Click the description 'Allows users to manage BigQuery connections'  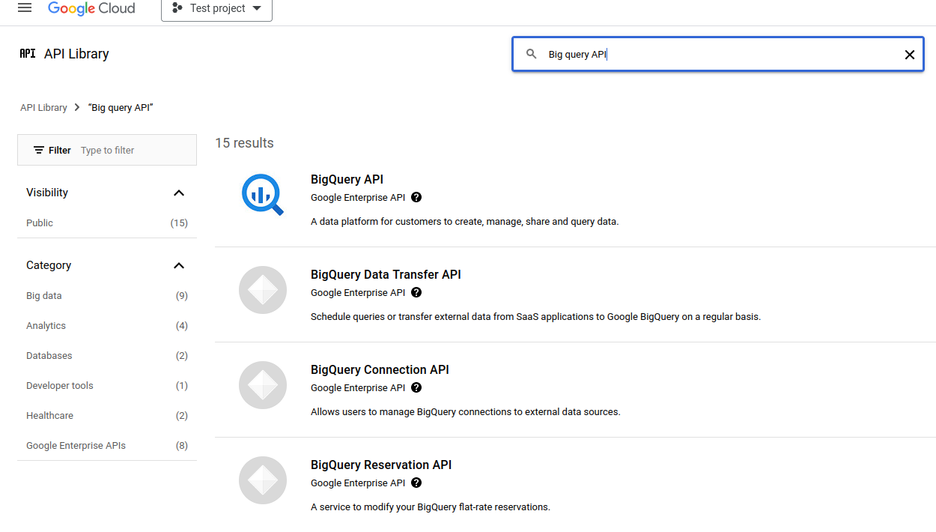tap(466, 412)
